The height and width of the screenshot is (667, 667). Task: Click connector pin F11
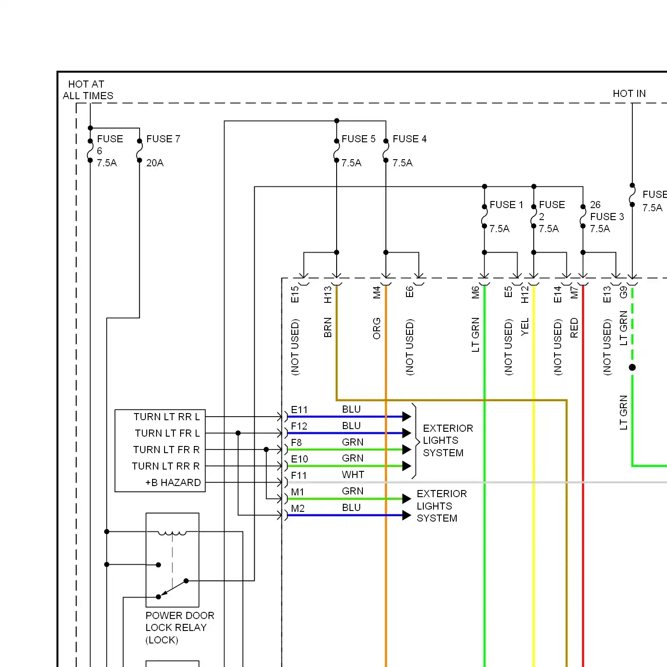[x=299, y=475]
